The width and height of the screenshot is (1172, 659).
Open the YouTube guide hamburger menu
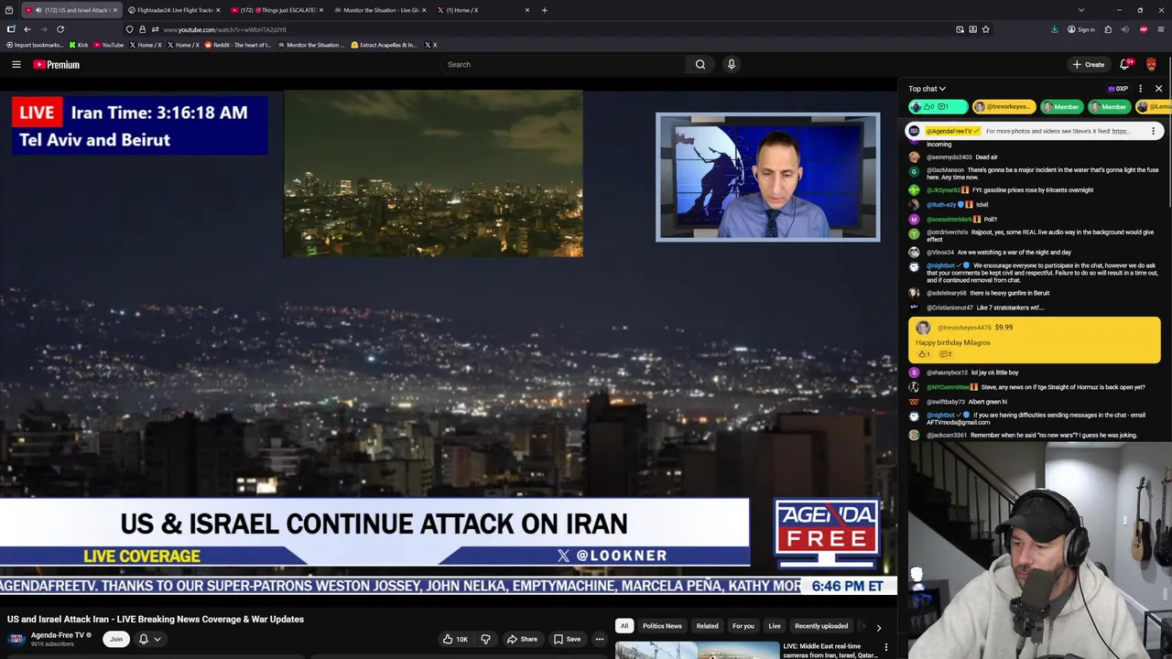[16, 64]
